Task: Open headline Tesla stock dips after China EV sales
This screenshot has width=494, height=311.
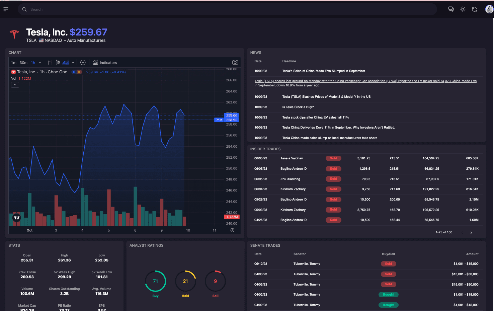Action: click(315, 118)
